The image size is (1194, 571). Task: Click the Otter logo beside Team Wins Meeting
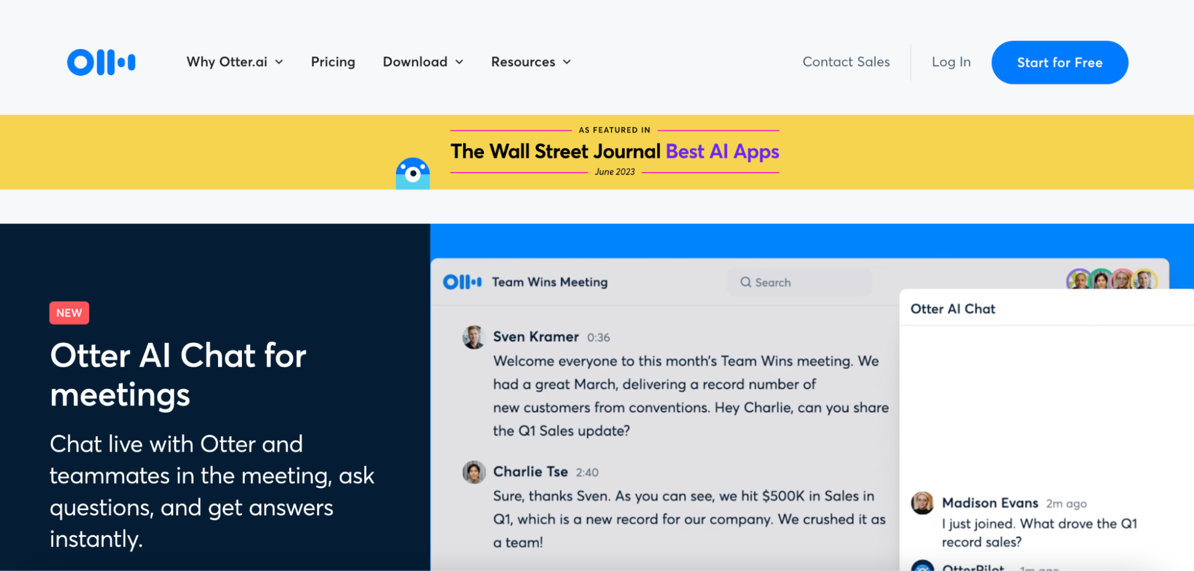[x=462, y=282]
